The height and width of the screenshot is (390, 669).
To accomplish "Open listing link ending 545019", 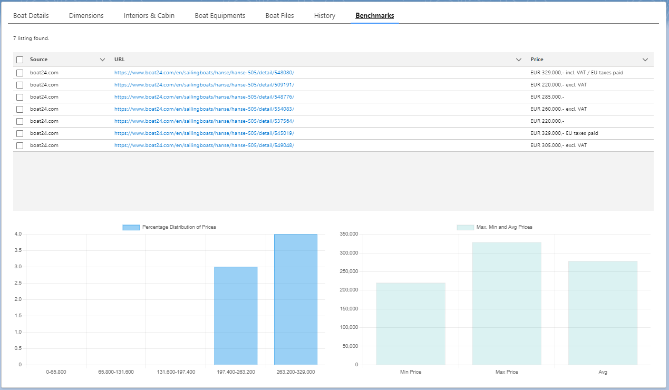I will pos(204,133).
